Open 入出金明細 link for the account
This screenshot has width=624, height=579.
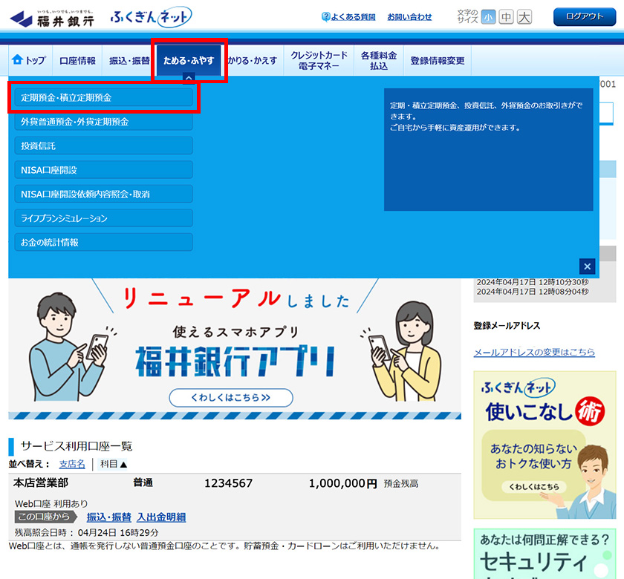(161, 517)
